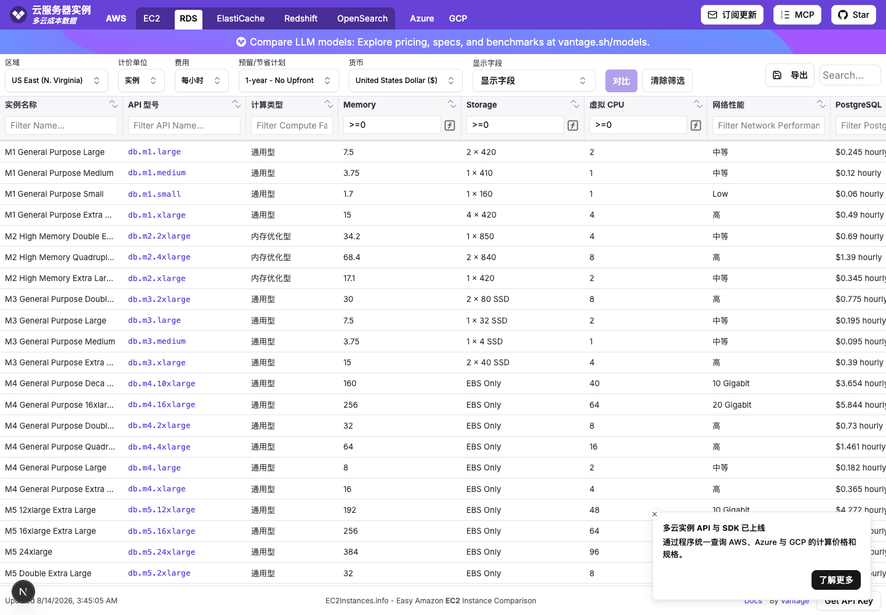Open the db.m1.large link
The image size is (886, 615).
click(154, 152)
